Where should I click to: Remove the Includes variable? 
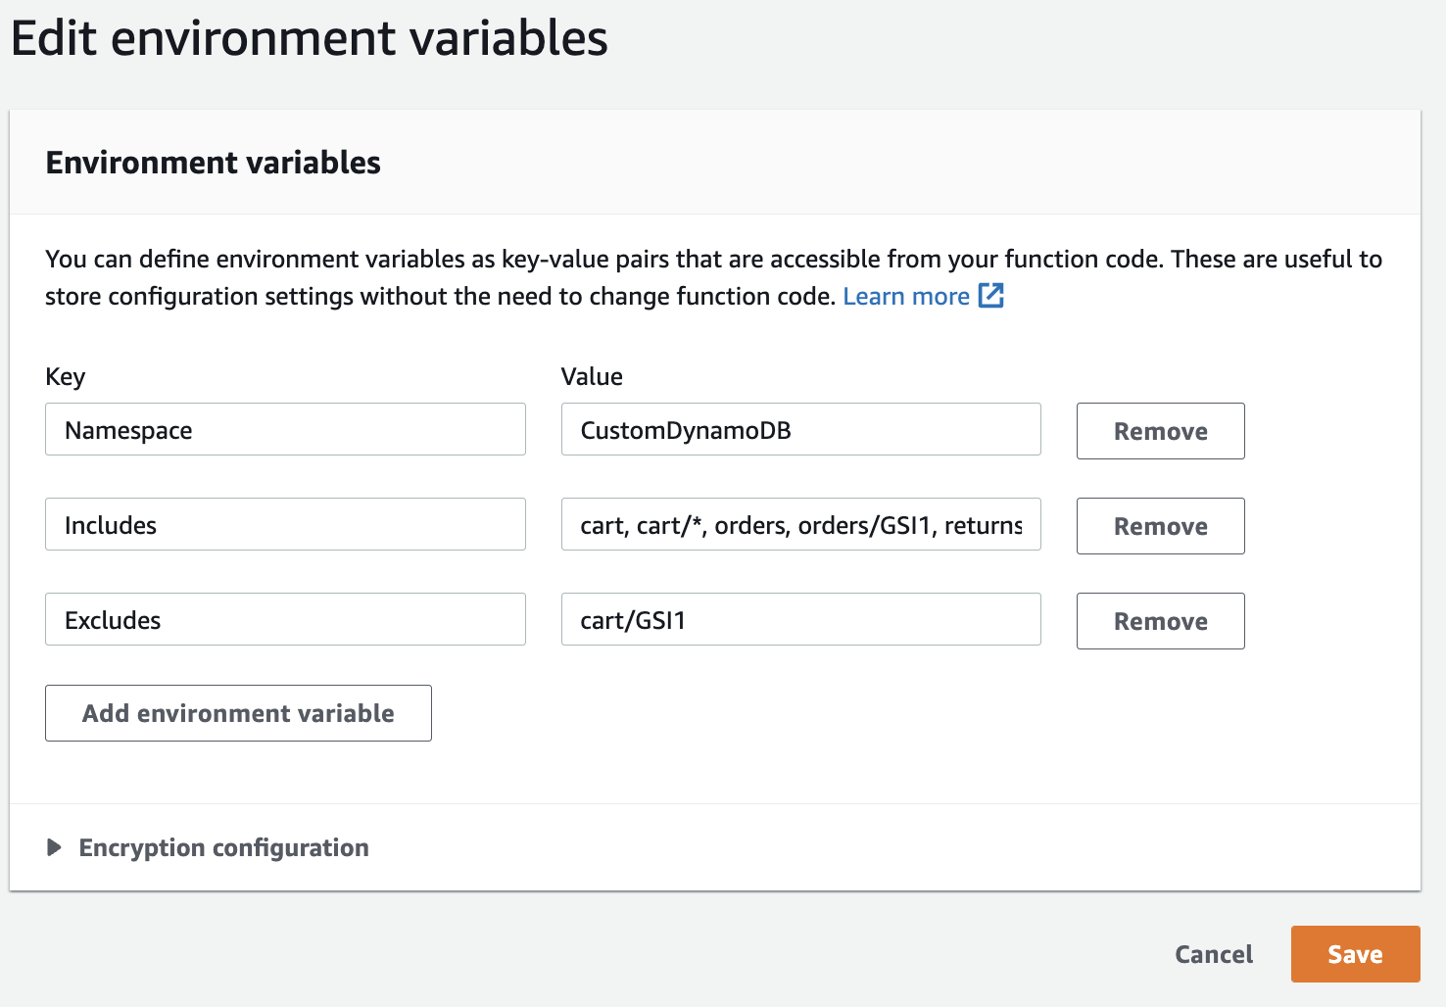coord(1160,526)
